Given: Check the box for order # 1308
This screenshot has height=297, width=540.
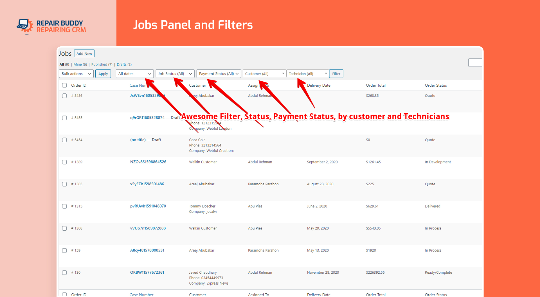Looking at the screenshot, I should click(64, 228).
